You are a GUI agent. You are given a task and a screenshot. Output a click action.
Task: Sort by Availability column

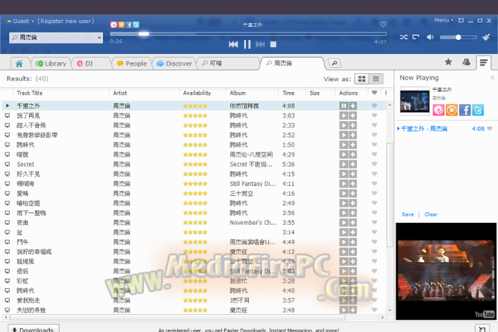197,93
